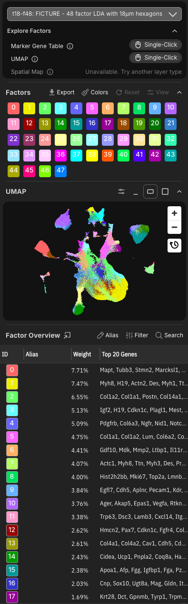This screenshot has height=604, width=188.
Task: Collapse the Factors panel chevron
Action: [179, 92]
